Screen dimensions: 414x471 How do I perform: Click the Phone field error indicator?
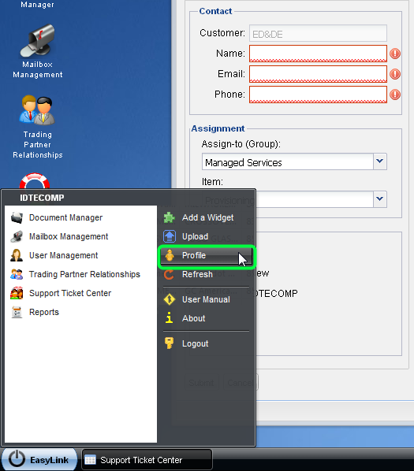pyautogui.click(x=395, y=95)
